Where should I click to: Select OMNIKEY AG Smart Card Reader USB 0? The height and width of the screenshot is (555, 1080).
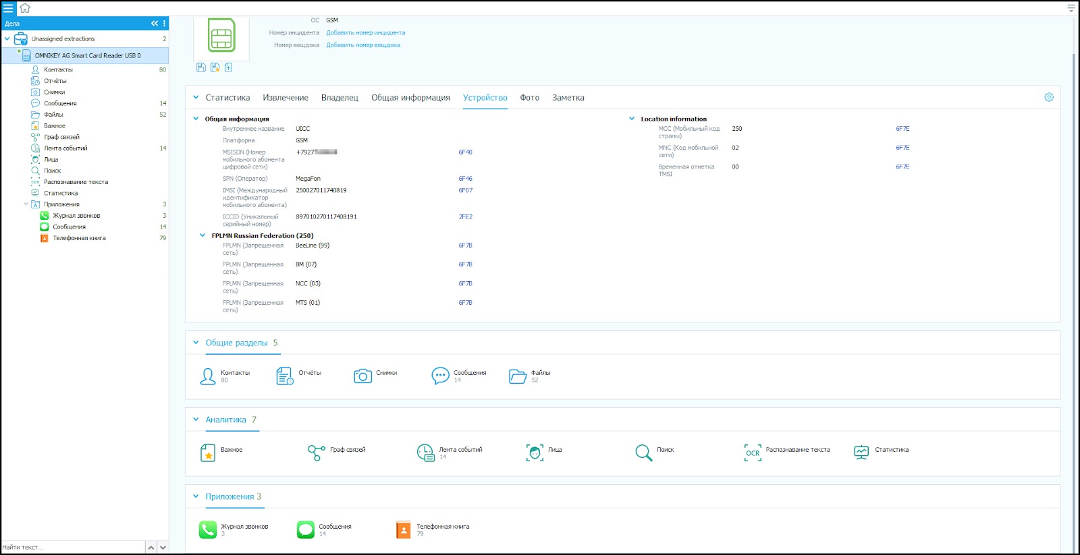coord(85,55)
